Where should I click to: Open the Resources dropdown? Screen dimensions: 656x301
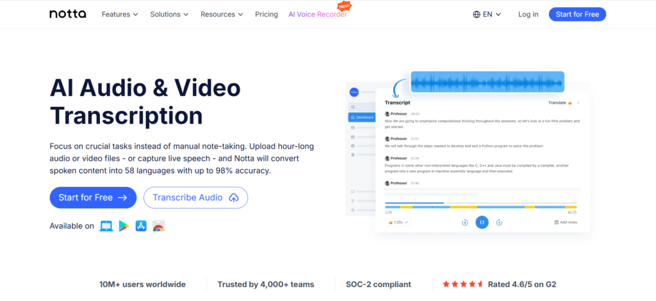(222, 14)
